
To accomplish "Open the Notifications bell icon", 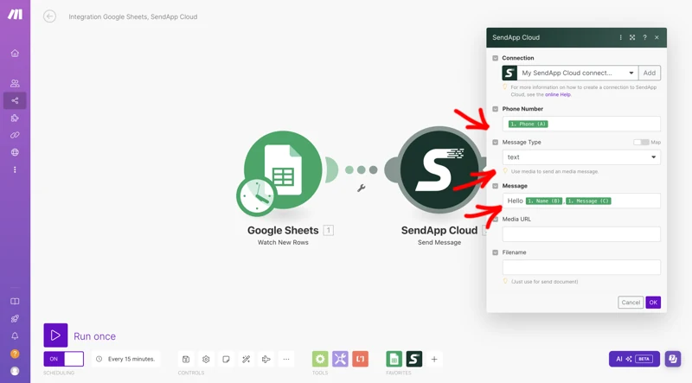I will coord(15,336).
